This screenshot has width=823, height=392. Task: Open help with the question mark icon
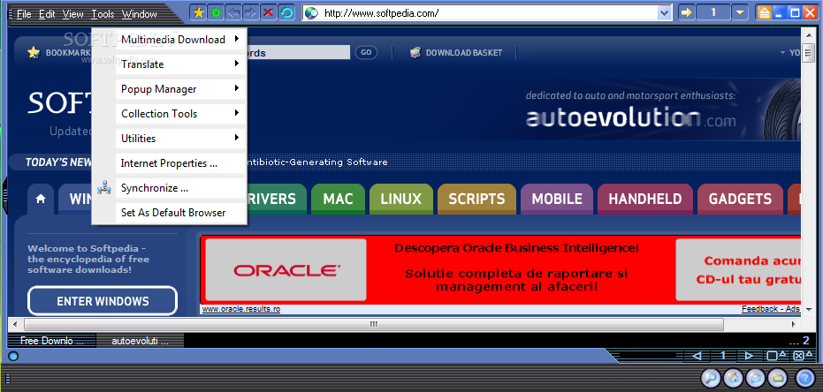(x=804, y=378)
